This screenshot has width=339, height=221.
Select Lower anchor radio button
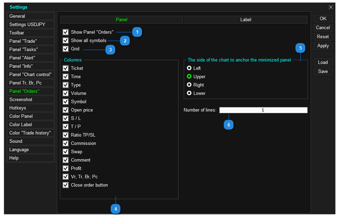pos(189,93)
